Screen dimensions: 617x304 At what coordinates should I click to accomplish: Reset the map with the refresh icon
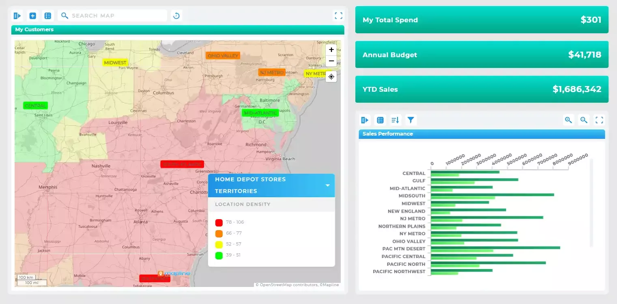[x=176, y=16]
